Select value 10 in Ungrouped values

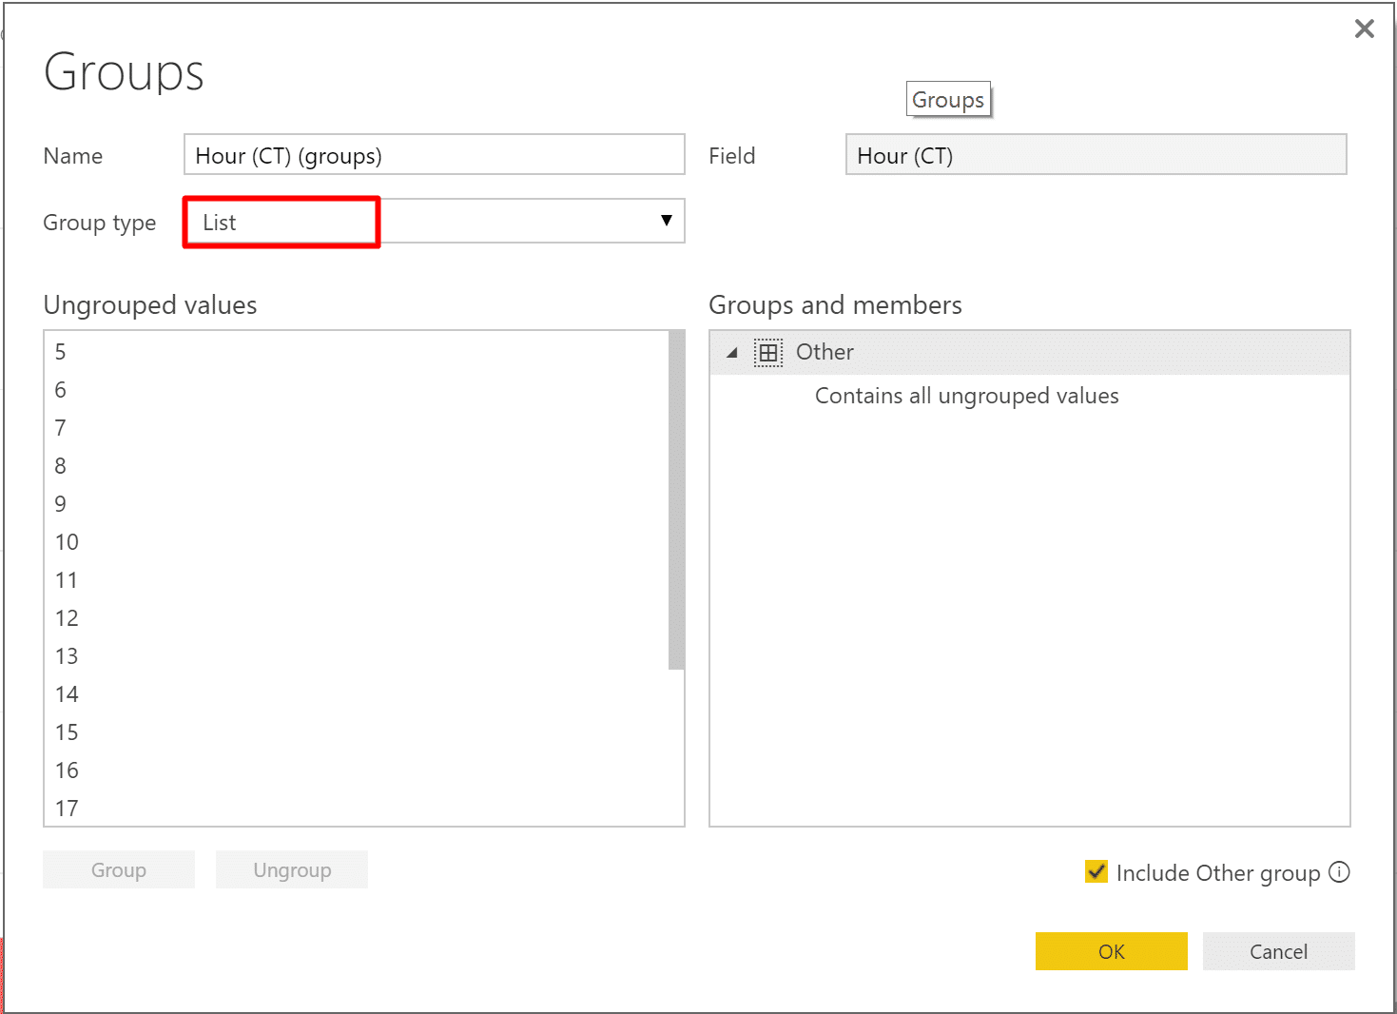[x=356, y=542]
